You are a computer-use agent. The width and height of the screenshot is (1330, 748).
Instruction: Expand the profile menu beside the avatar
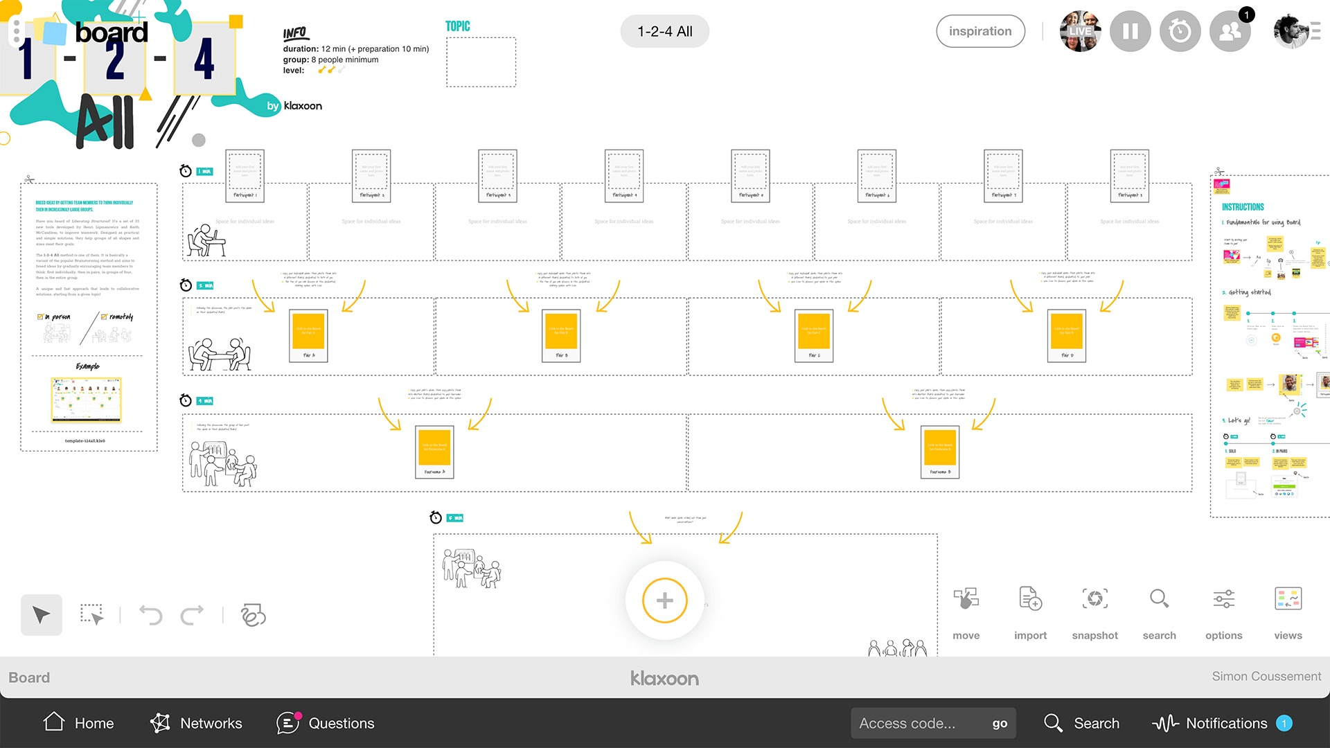pos(1315,31)
